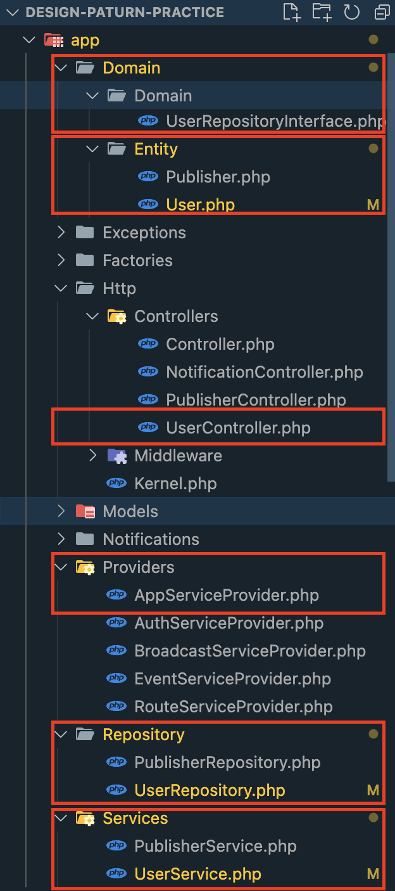Refresh the explorer with the circular arrow icon
Viewport: 395px width, 891px height.
click(351, 12)
